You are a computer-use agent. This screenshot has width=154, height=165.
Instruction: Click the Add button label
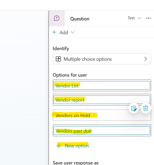pos(64,33)
